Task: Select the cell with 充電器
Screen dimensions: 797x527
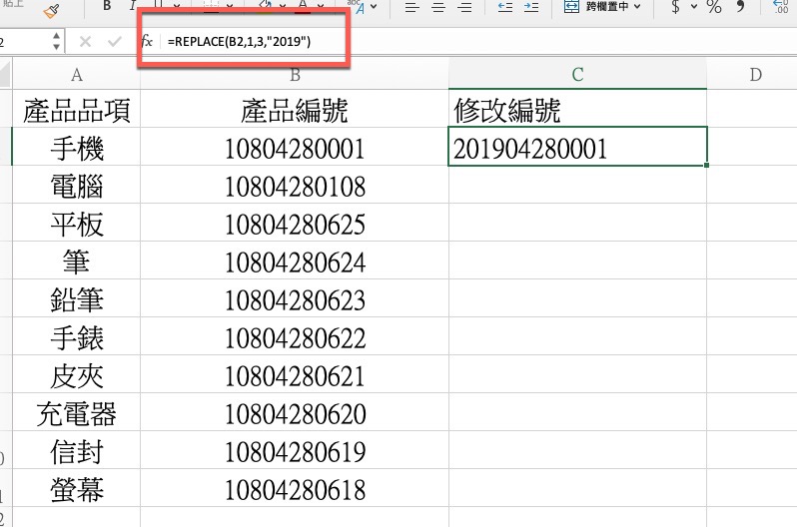Action: (76, 411)
